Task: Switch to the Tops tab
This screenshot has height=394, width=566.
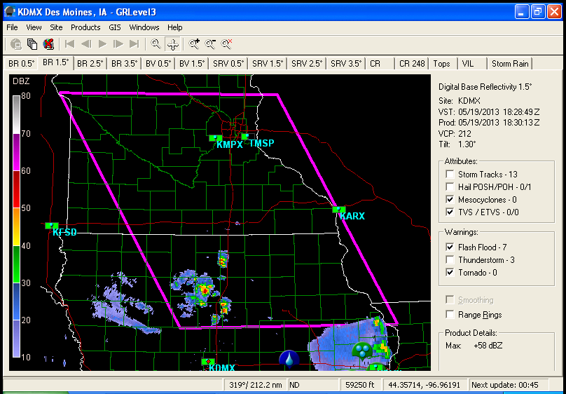Action: (x=442, y=64)
